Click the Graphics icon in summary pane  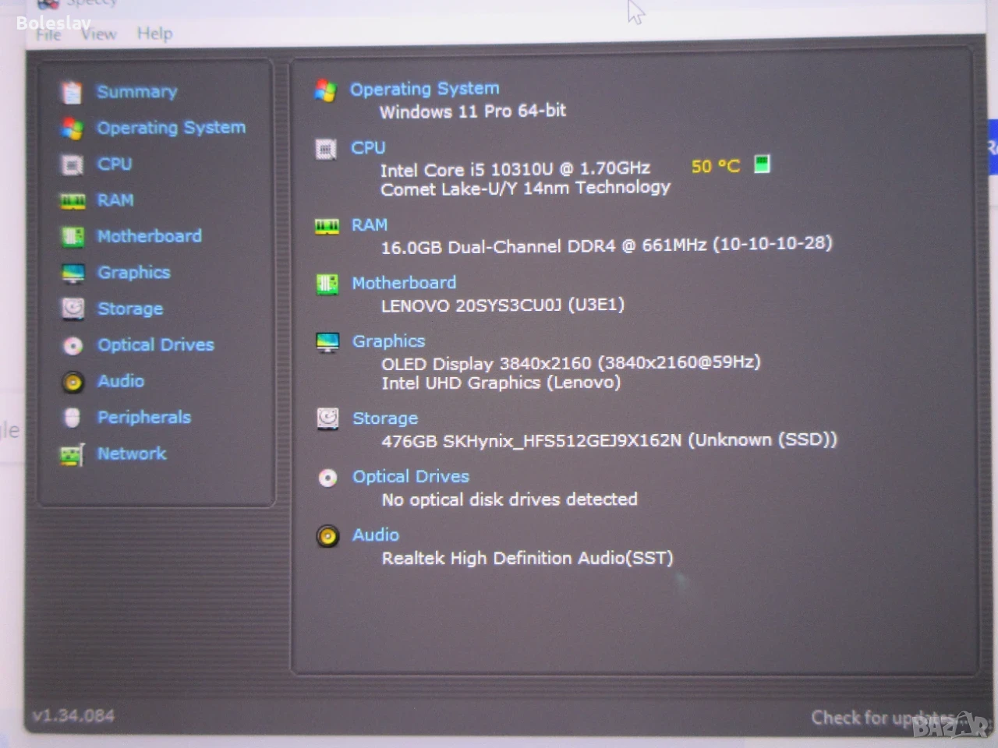coord(327,342)
